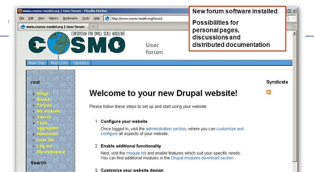Expand the Feed aggregator menu arrow

(34, 123)
